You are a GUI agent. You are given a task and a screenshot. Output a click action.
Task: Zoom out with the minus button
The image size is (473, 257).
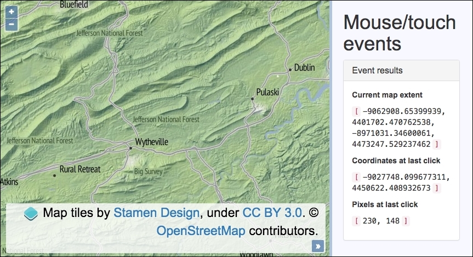[x=12, y=24]
